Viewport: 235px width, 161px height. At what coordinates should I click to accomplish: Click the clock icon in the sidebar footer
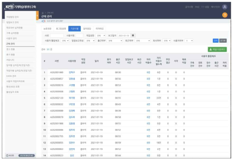click(7, 155)
